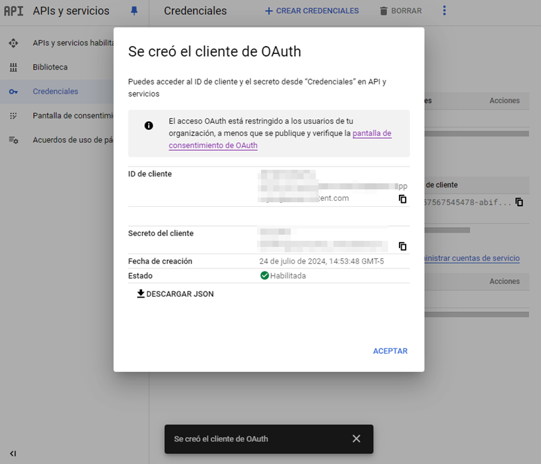Screen dimensions: 541x464
Task: Dismiss the OAuth toast notification
Action: [x=356, y=438]
